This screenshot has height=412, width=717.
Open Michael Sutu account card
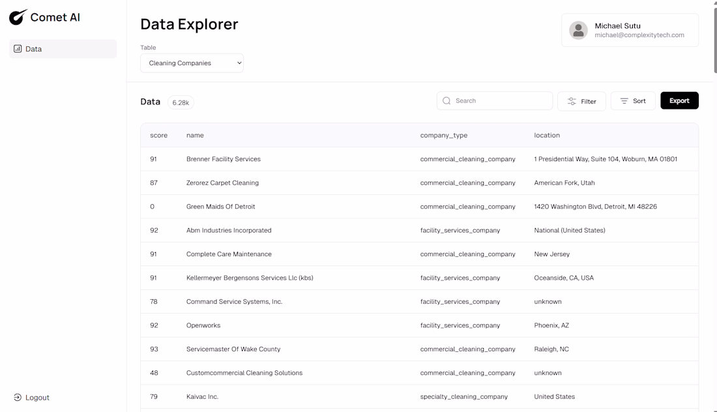(630, 30)
